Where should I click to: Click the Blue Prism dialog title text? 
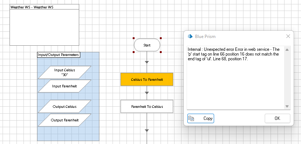point(205,37)
